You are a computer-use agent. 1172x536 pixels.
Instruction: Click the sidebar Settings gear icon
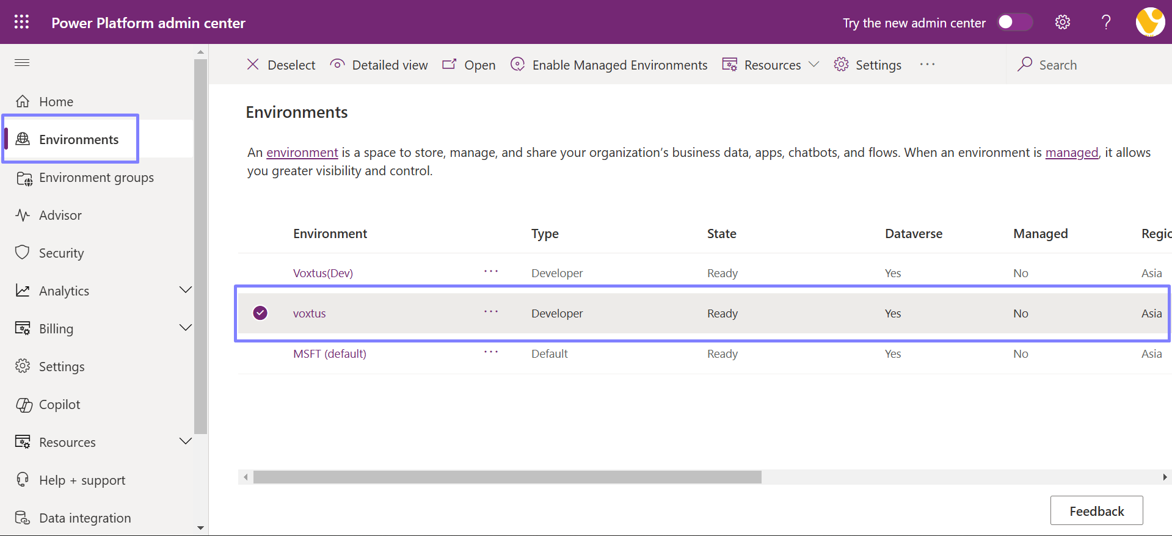pyautogui.click(x=23, y=366)
